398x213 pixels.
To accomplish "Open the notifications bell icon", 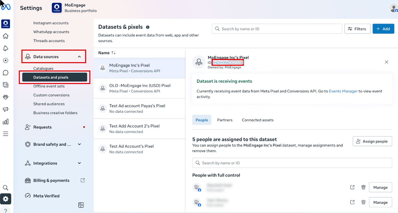I will [x=6, y=48].
